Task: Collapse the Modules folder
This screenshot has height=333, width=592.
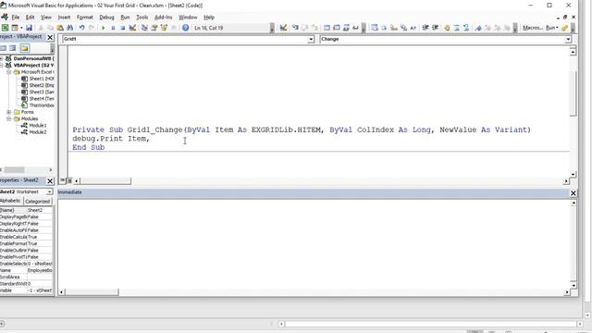Action: tap(8, 118)
